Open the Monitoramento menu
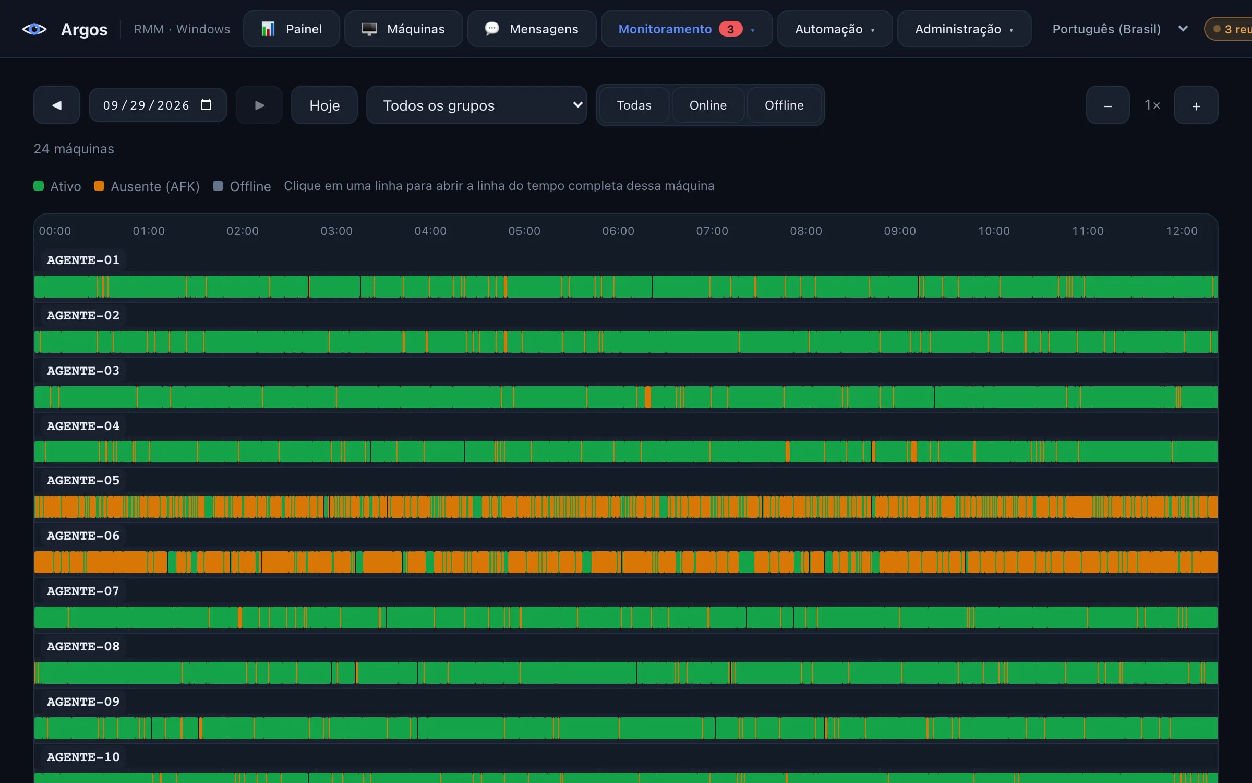The width and height of the screenshot is (1252, 783). click(x=687, y=29)
